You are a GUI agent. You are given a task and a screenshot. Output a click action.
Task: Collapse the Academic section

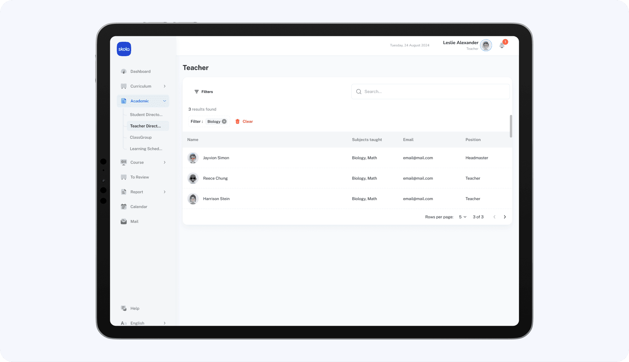pyautogui.click(x=164, y=101)
